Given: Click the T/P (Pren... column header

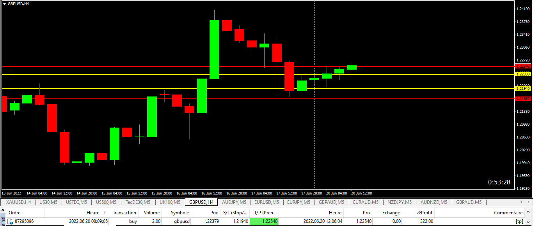Looking at the screenshot, I should (x=264, y=213).
